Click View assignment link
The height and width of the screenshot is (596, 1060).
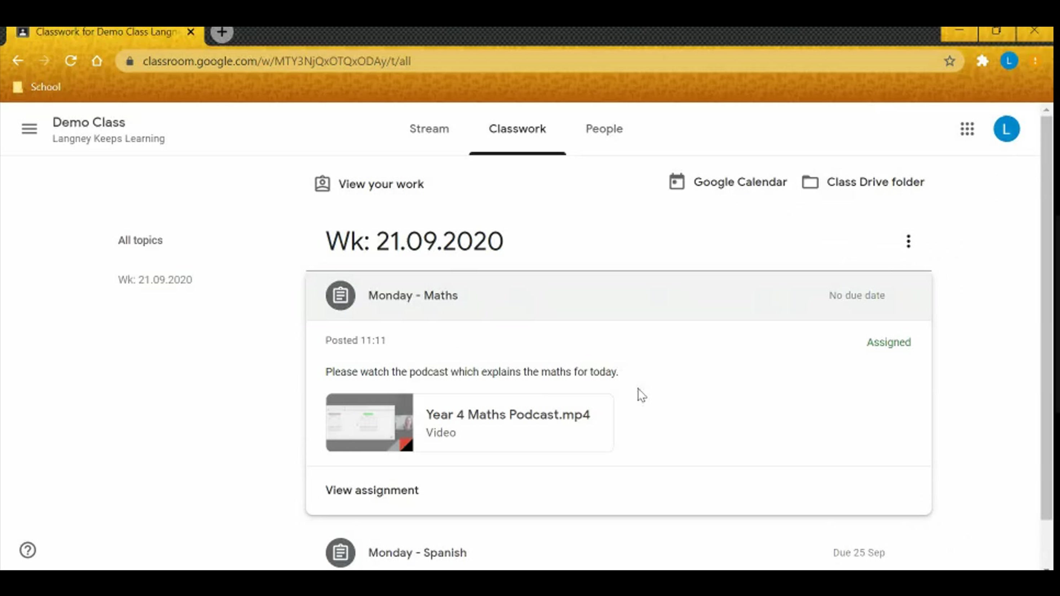[x=372, y=490]
